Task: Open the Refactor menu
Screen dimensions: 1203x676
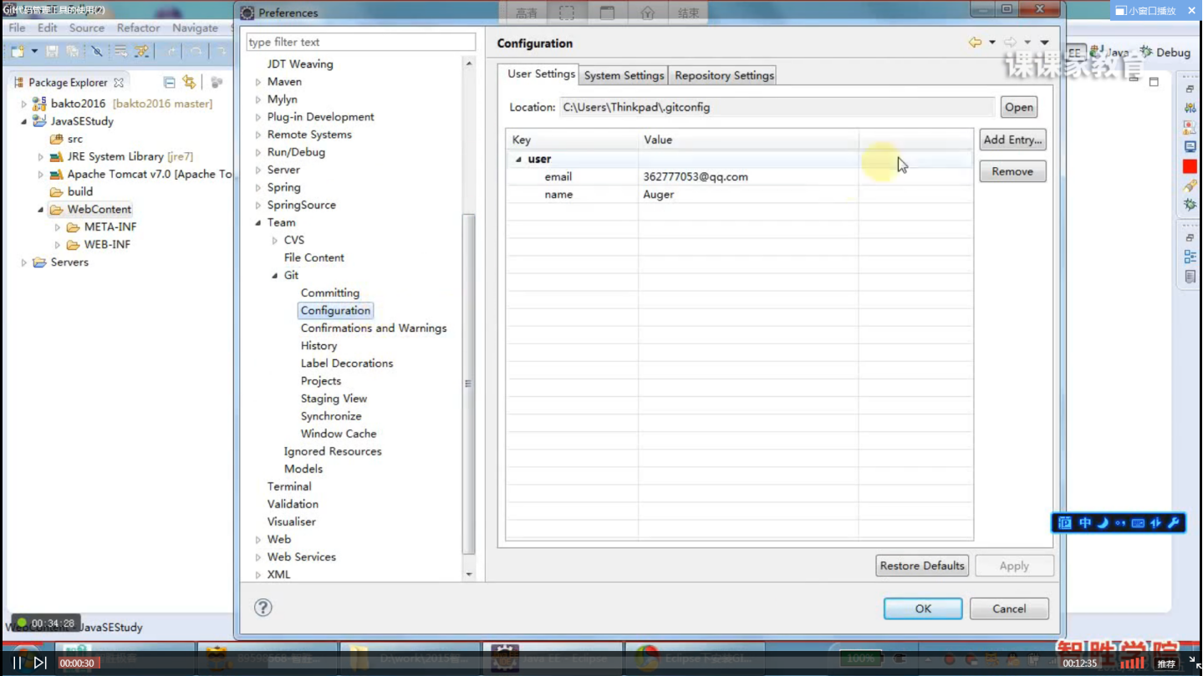Action: point(138,28)
